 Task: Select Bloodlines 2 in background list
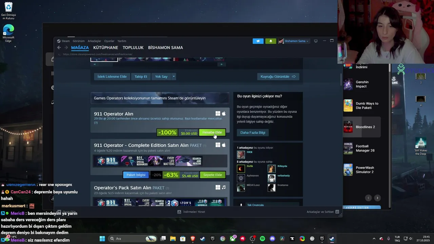tap(362, 127)
